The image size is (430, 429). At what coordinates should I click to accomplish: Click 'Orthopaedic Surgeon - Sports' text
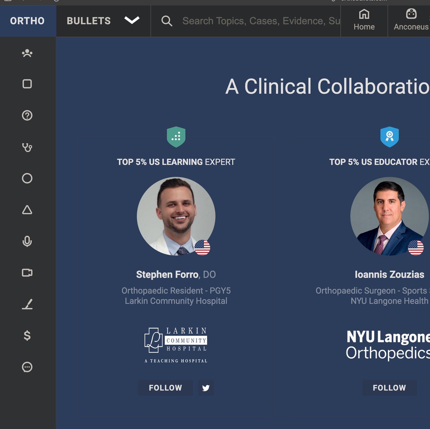coord(371,291)
